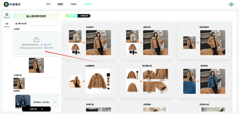
Task: Click the paw icon beside 模特换姿势
Action: click(16, 23)
